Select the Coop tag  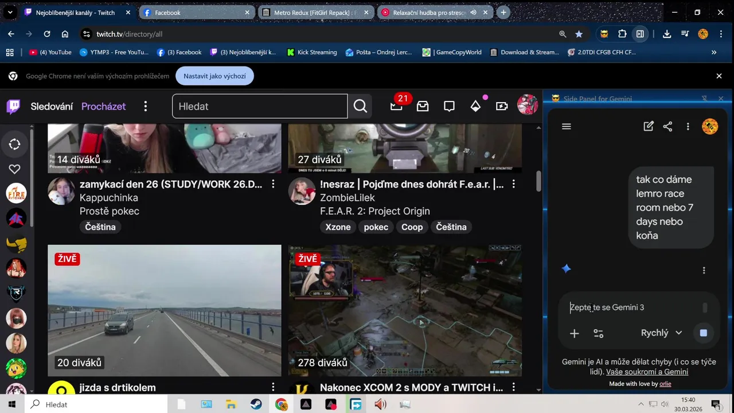click(412, 227)
